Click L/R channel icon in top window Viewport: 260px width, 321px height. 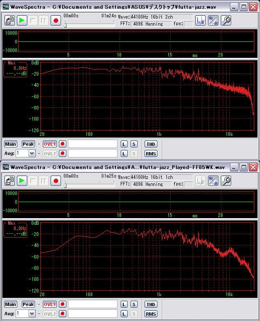(200, 20)
